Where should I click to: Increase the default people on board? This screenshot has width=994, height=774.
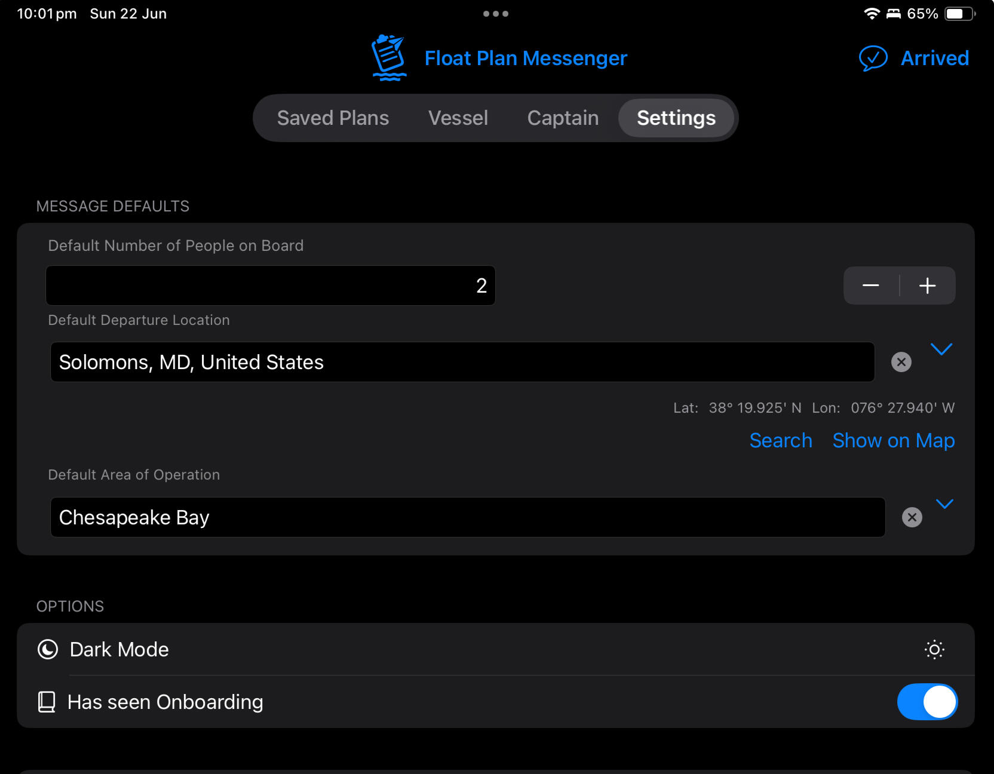click(927, 285)
